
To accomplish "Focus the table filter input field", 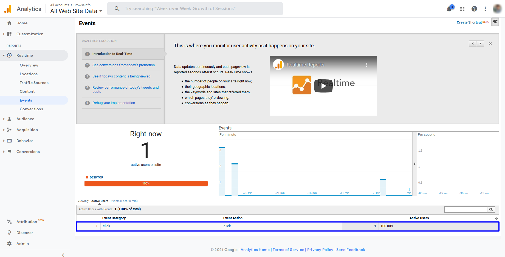I will coord(466,210).
